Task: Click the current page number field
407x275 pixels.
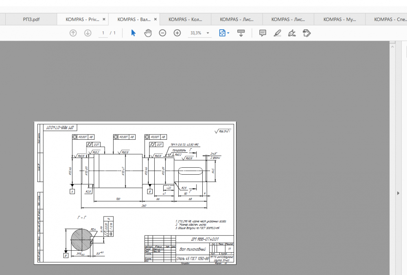Action: [103, 33]
